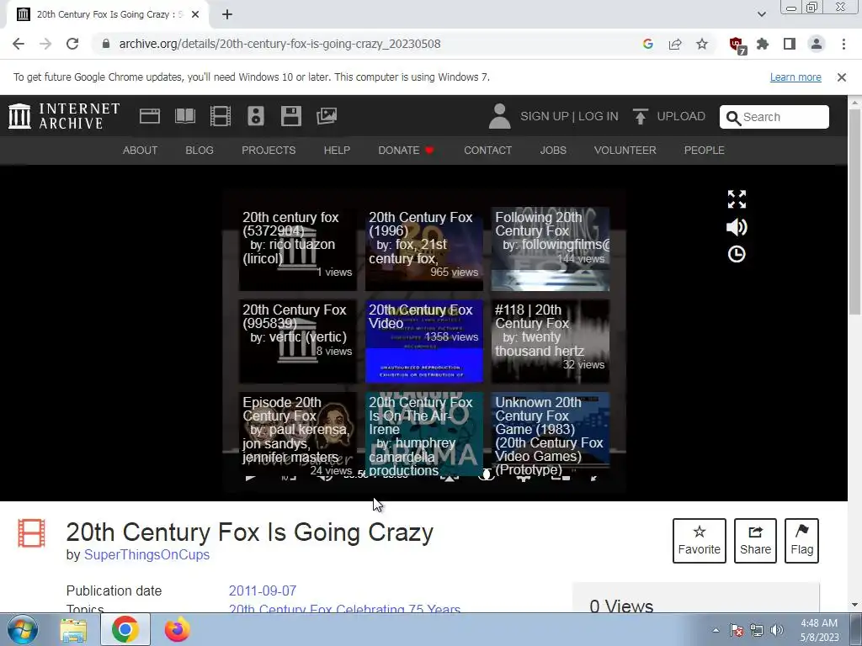This screenshot has height=646, width=862.
Task: Click the Flag button
Action: [x=801, y=541]
